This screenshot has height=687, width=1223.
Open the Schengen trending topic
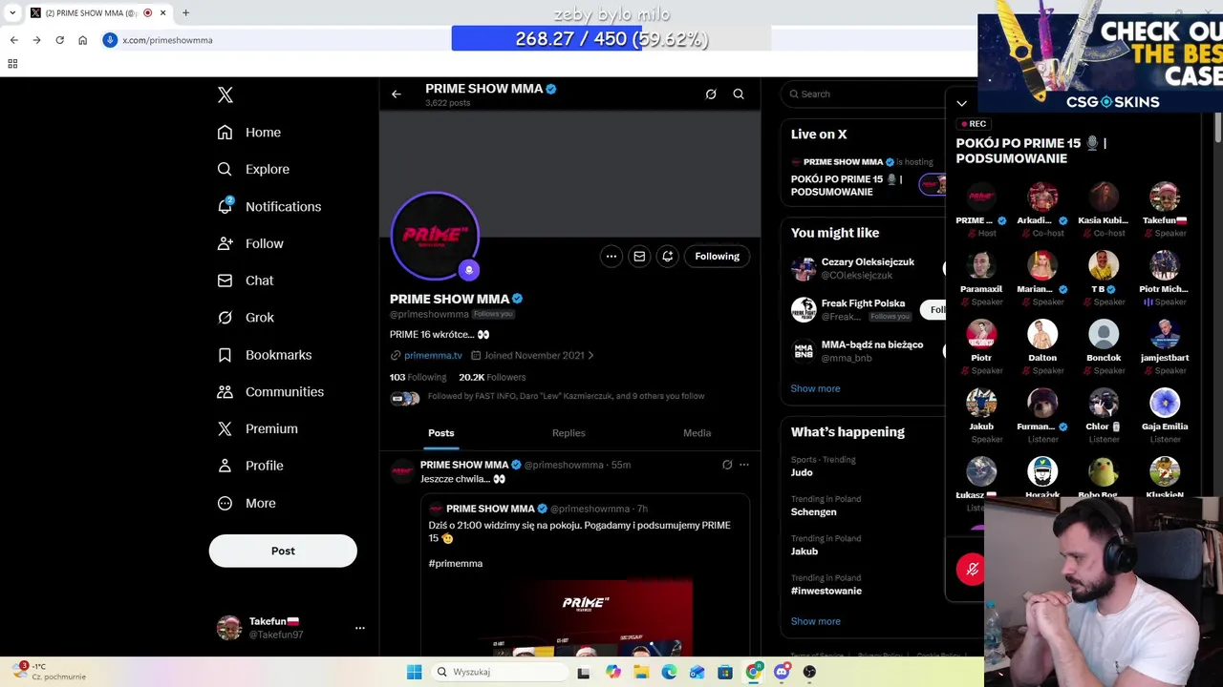coord(863,506)
